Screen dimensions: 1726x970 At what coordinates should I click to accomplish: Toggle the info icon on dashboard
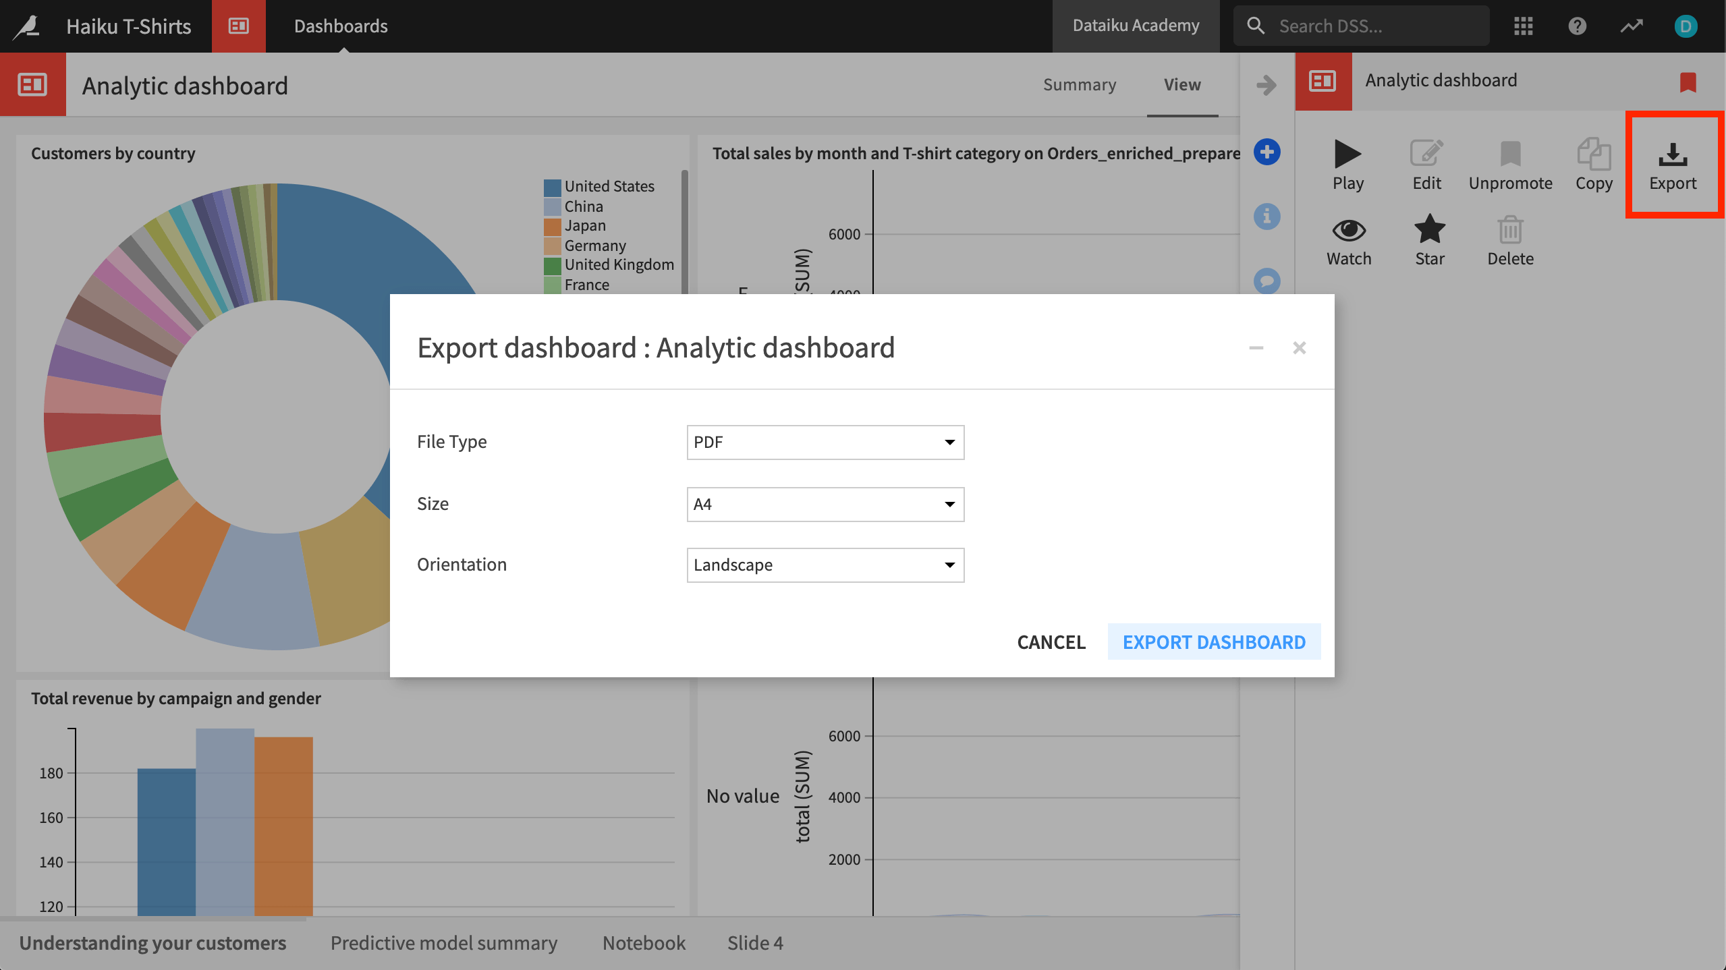pyautogui.click(x=1266, y=217)
